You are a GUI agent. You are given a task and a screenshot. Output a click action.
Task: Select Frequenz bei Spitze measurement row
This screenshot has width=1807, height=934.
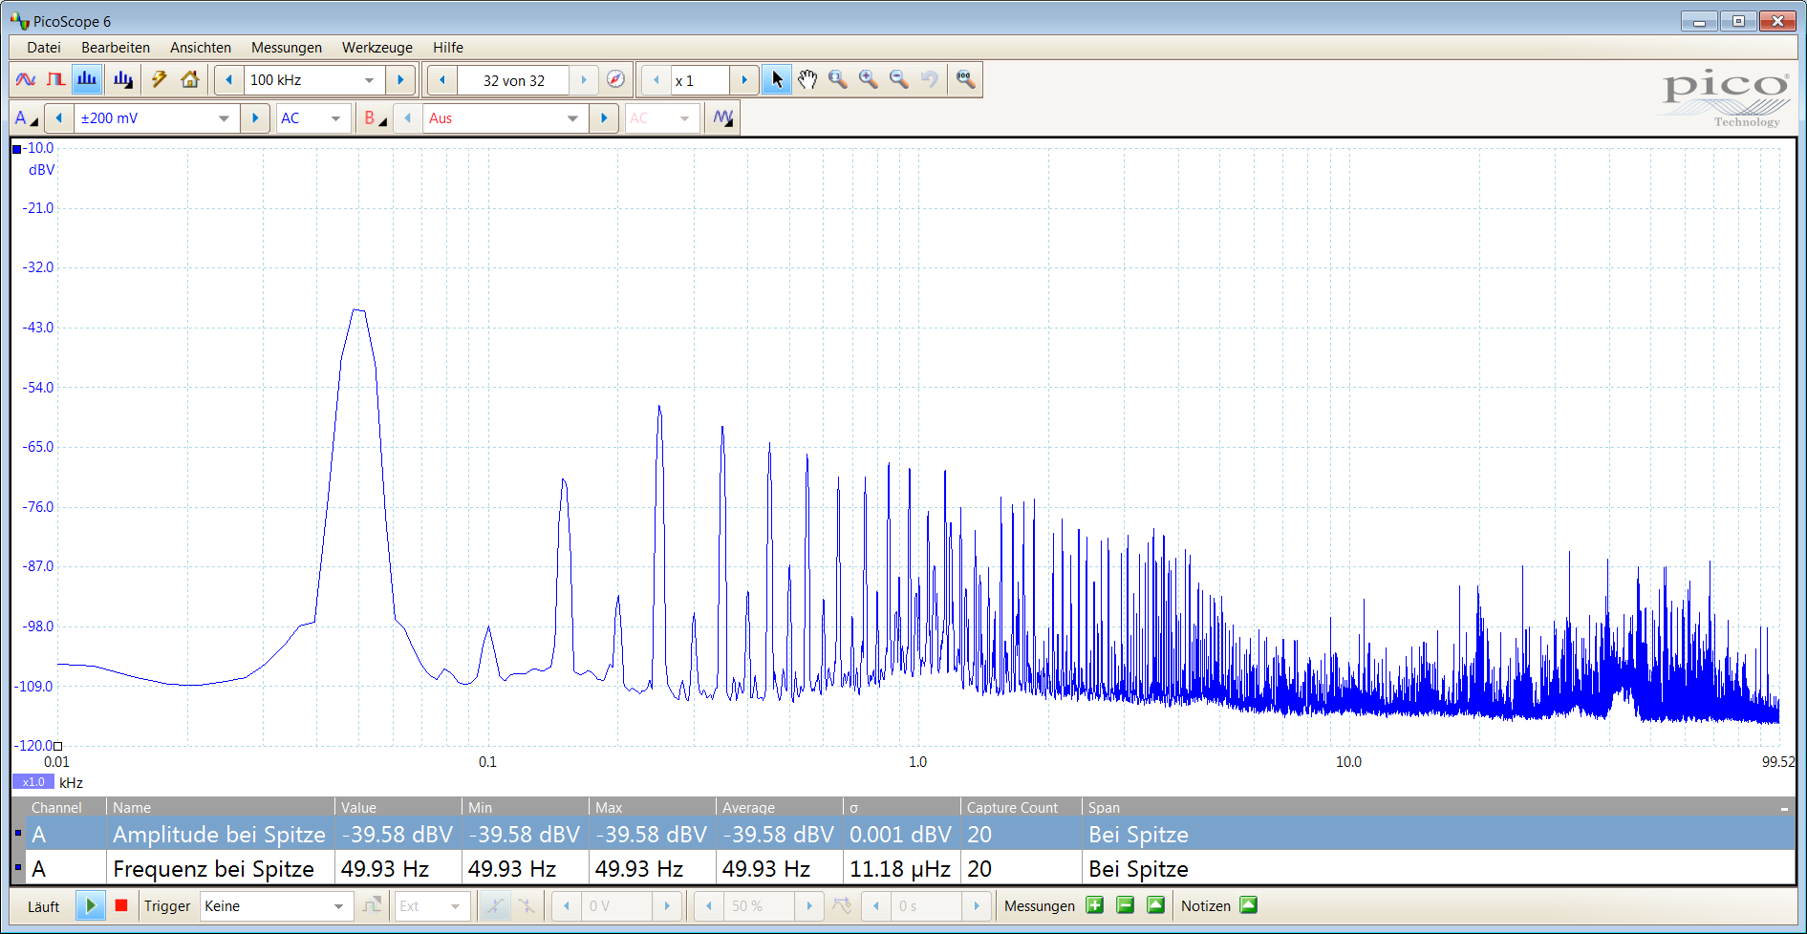903,868
